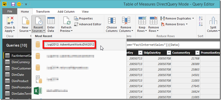Screen dimensions: 221x100
Task: Open the CustomerKey column filter dropdown
Action: [x=197, y=53]
